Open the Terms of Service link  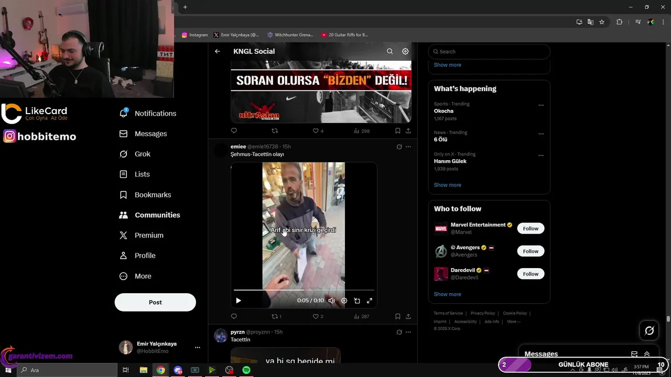click(448, 313)
